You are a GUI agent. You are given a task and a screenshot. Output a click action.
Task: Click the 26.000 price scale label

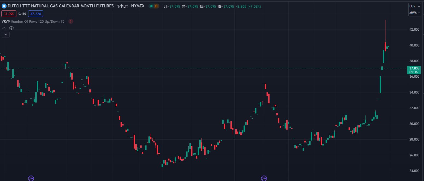click(414, 155)
